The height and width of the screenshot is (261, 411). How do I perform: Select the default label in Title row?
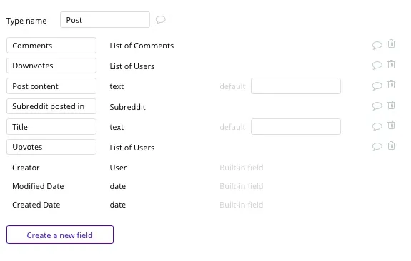point(232,127)
